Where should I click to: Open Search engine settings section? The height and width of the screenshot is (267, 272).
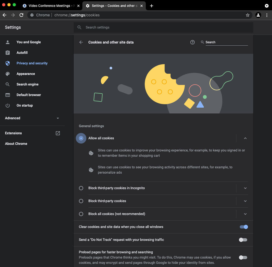[27, 84]
